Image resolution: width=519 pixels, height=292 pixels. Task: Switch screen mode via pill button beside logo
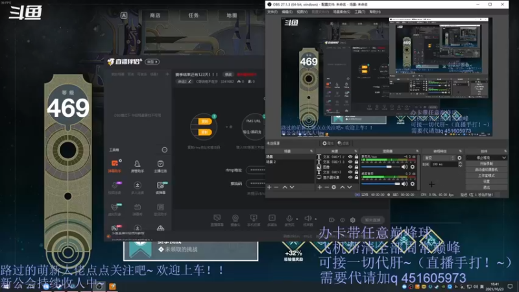coord(152,62)
